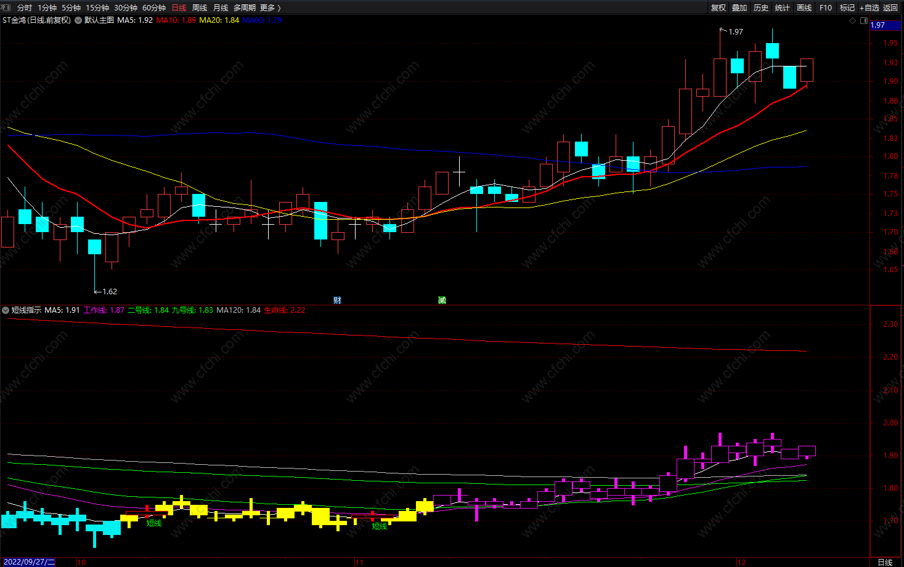
Task: Click the 11 month marker on time axis
Action: pos(360,562)
